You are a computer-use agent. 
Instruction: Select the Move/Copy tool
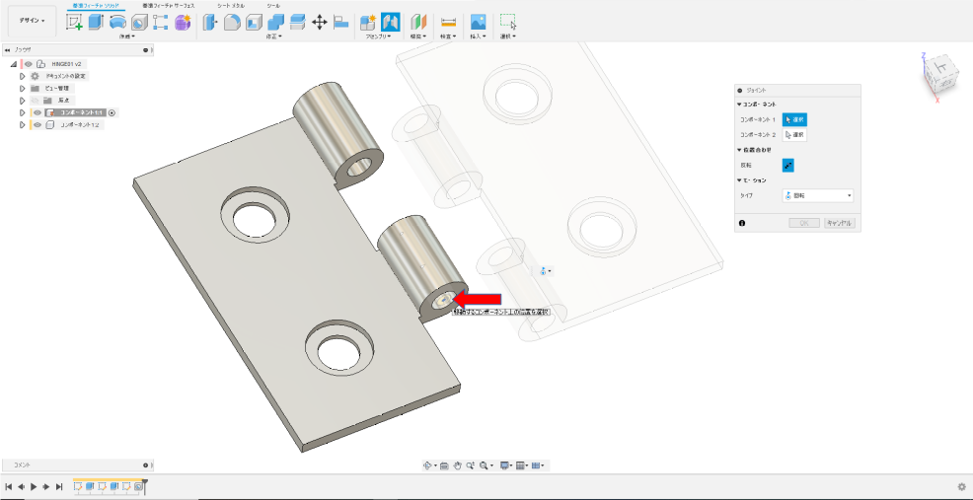pyautogui.click(x=319, y=23)
